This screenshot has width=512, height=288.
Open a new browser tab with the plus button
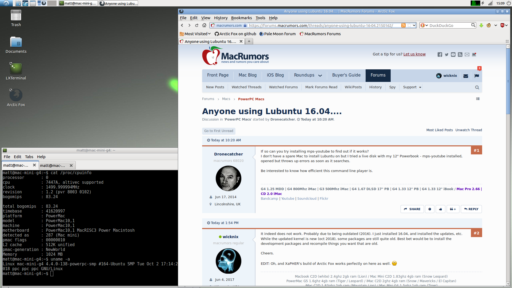click(x=249, y=41)
